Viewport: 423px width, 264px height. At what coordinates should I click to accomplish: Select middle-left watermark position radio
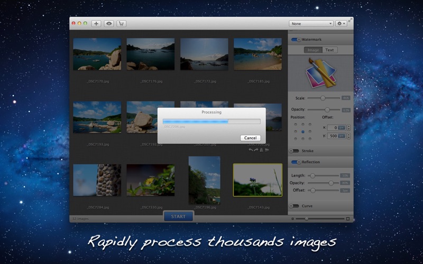(296, 131)
